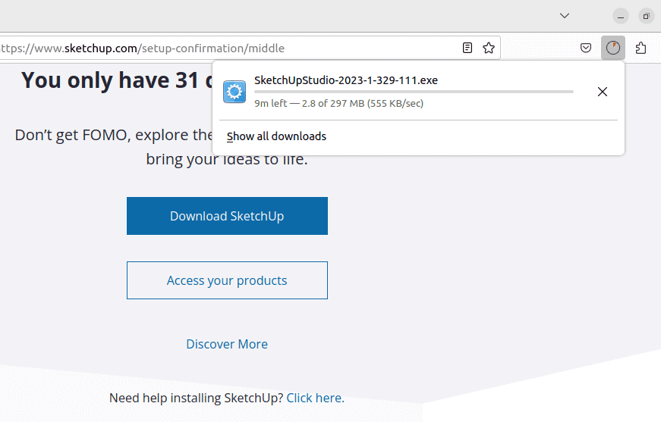This screenshot has width=661, height=422.
Task: Open the Discover More link
Action: pyautogui.click(x=227, y=344)
